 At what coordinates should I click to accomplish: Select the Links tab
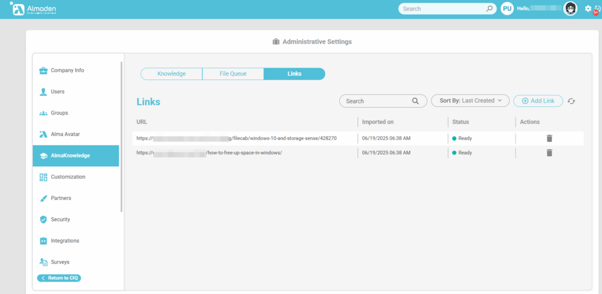click(x=294, y=74)
